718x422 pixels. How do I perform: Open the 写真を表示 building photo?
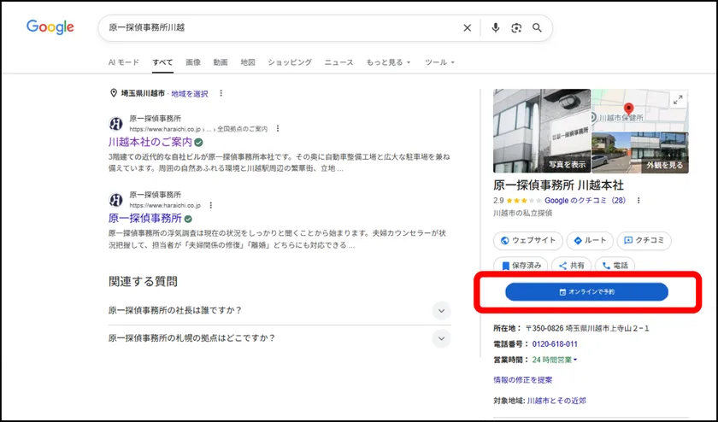pos(542,131)
